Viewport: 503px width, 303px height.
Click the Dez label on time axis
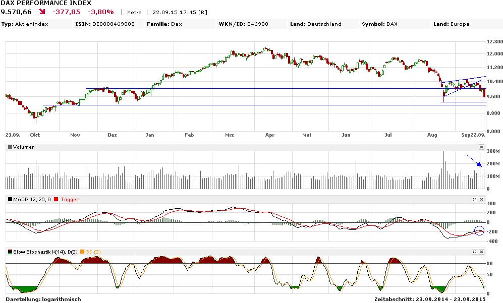113,135
